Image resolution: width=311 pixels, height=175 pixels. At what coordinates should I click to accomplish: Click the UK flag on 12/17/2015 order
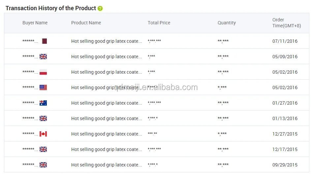(43, 149)
